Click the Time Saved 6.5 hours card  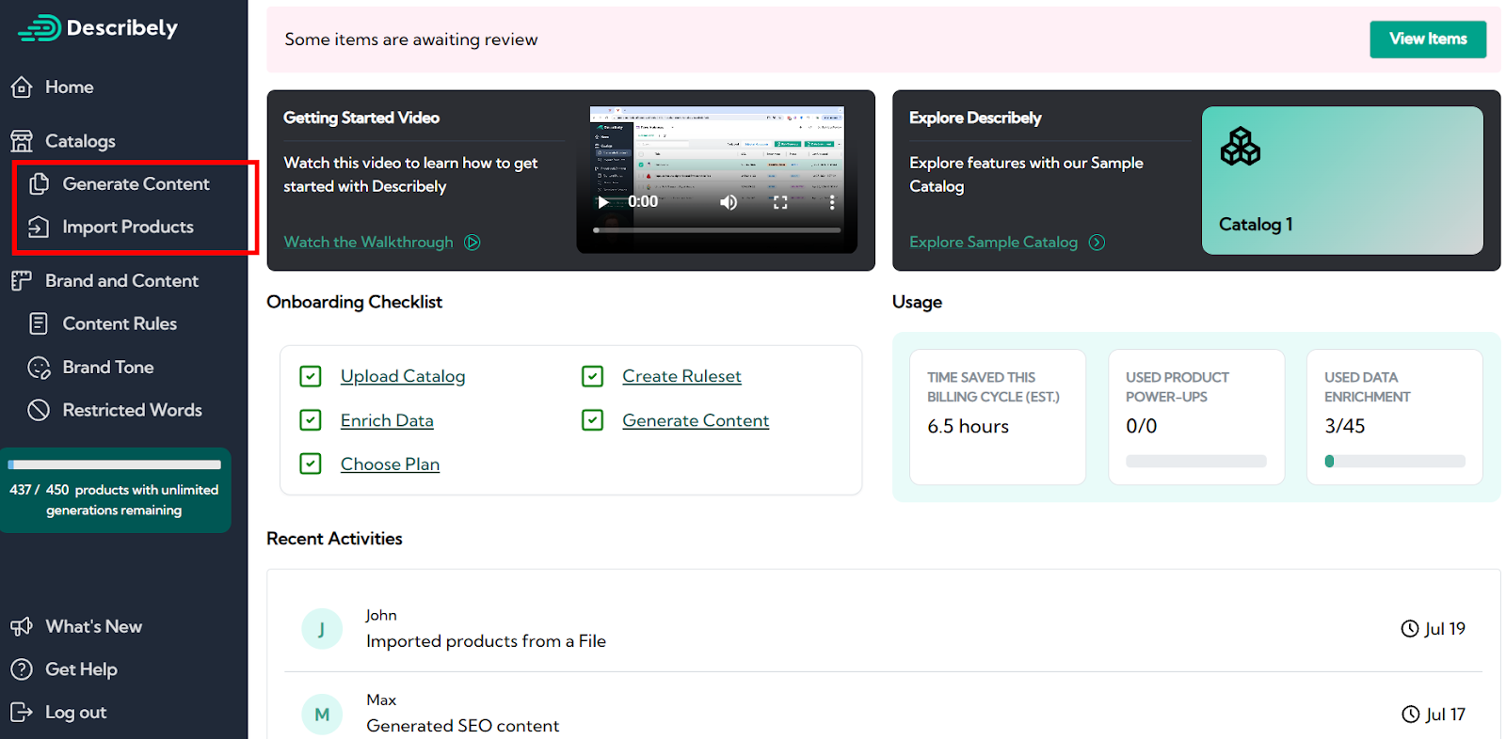click(998, 417)
